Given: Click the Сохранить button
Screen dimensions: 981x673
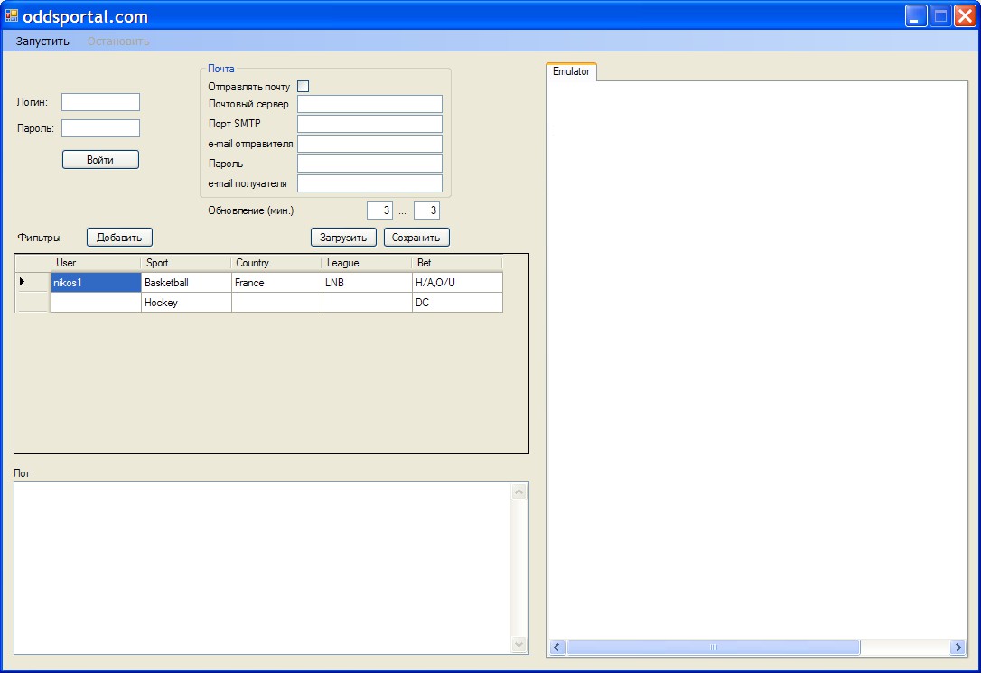Looking at the screenshot, I should coord(416,237).
